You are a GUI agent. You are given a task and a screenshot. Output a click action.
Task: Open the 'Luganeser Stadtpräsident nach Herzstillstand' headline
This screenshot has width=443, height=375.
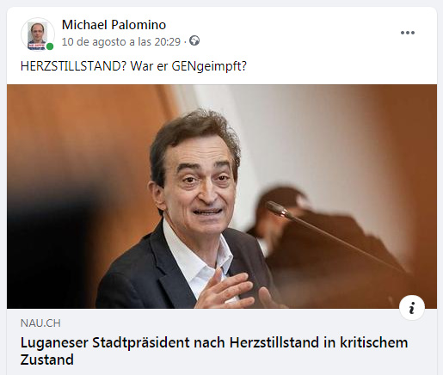pos(214,351)
